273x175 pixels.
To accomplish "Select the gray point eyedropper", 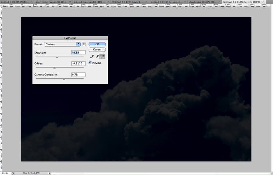I will [x=97, y=57].
